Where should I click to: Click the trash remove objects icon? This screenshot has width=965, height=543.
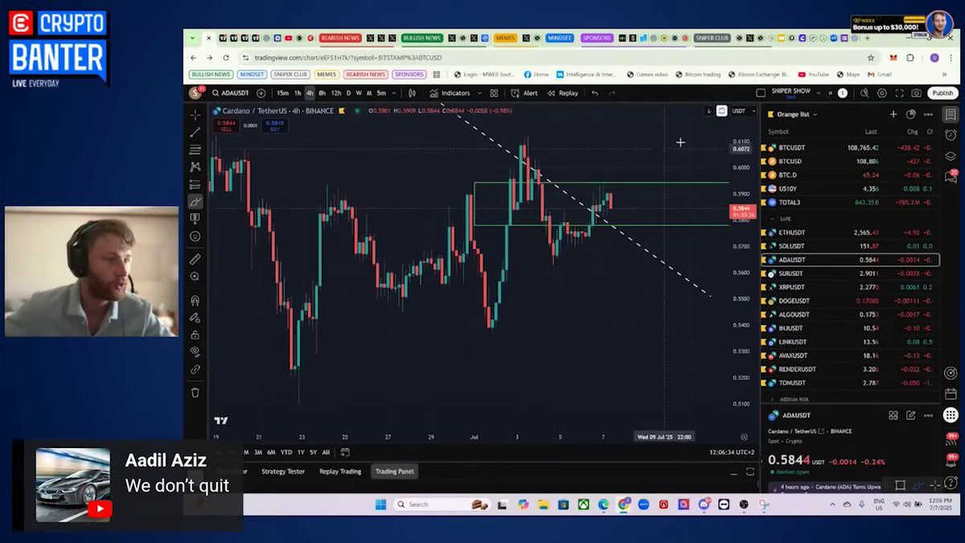click(x=195, y=393)
